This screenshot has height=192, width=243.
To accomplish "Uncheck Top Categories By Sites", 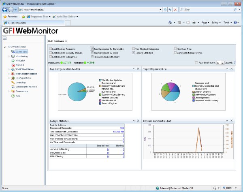I will (x=92, y=53).
